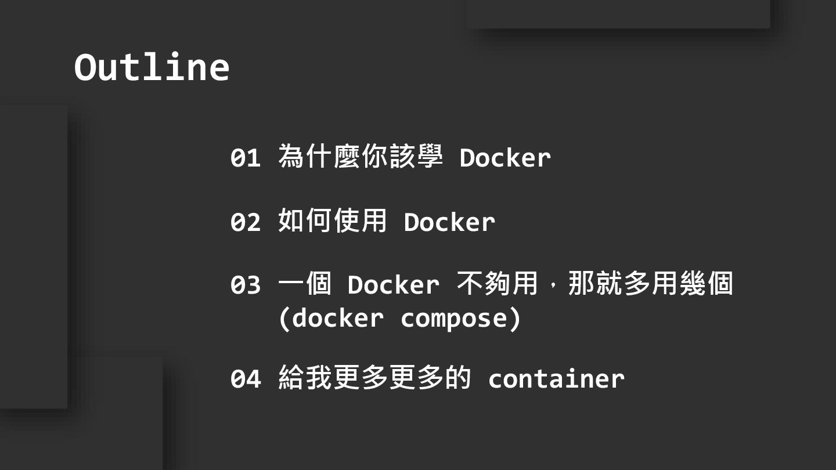This screenshot has width=836, height=470.
Task: Click the "Outline" slide title
Action: click(152, 67)
